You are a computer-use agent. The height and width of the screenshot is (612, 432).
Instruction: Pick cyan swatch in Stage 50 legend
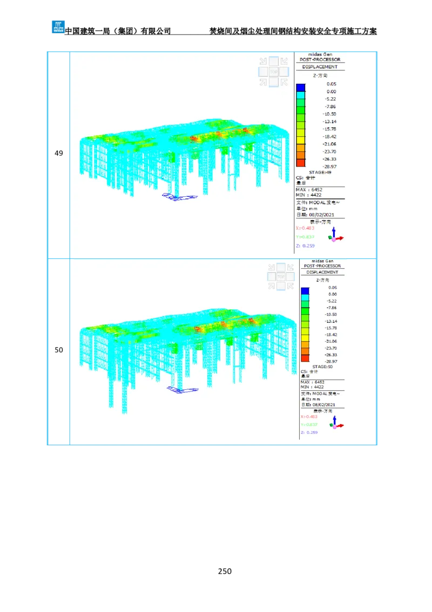click(x=305, y=297)
